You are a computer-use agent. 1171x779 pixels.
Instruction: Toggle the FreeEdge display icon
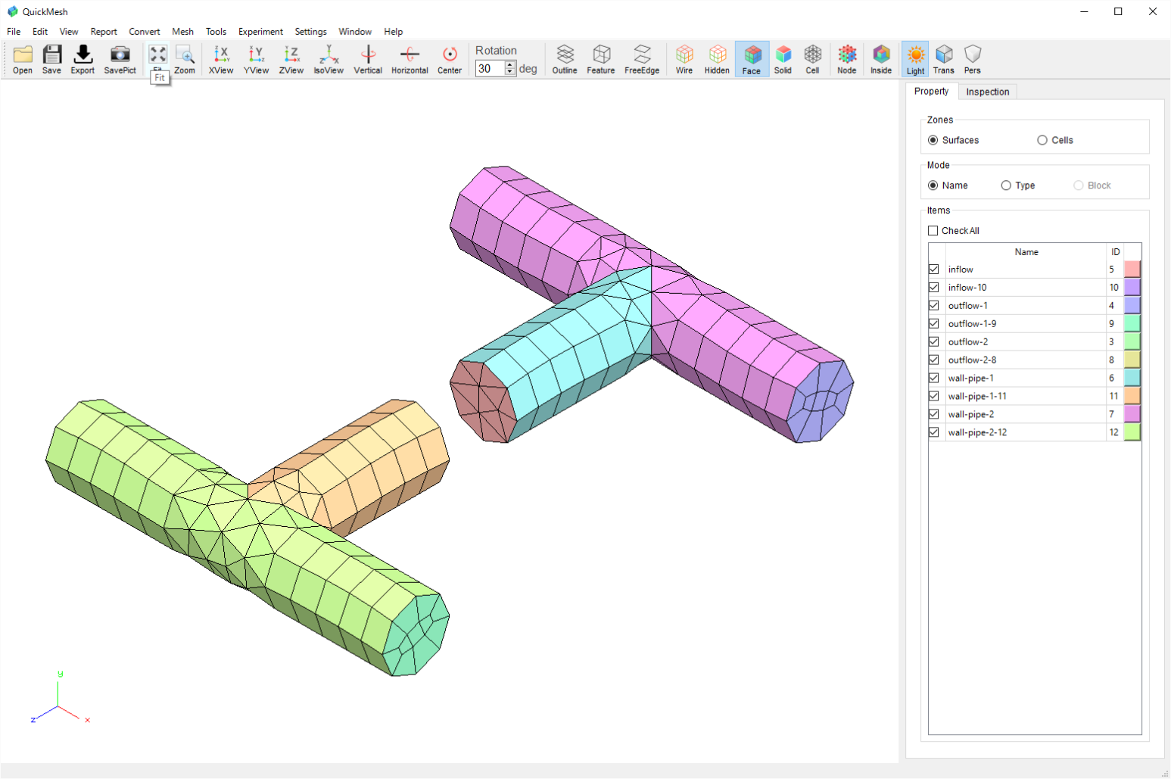642,59
